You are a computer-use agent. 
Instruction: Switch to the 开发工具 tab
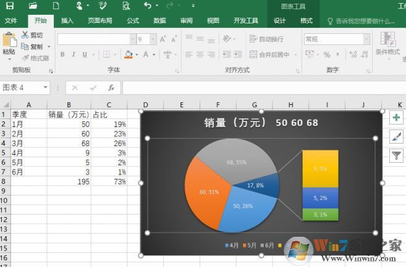[246, 21]
